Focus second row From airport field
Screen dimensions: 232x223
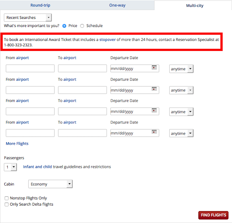(30, 90)
